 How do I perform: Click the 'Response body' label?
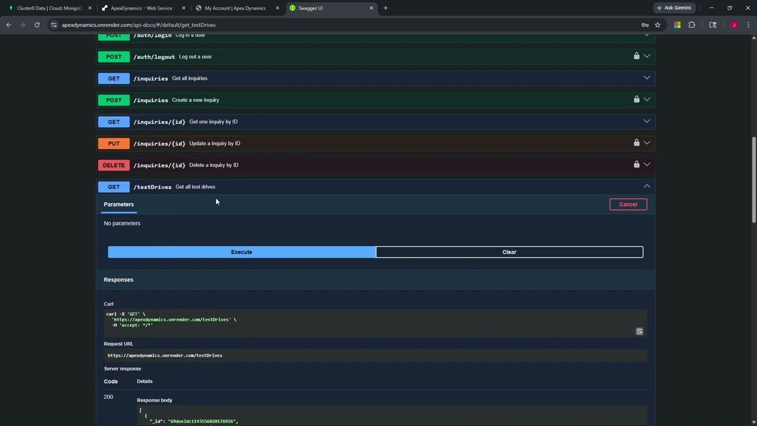pos(155,400)
